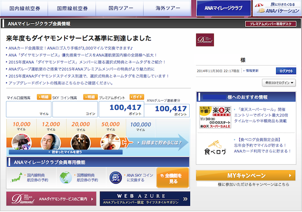
Task: Click the MYキャンペーン button
Action: tap(245, 176)
